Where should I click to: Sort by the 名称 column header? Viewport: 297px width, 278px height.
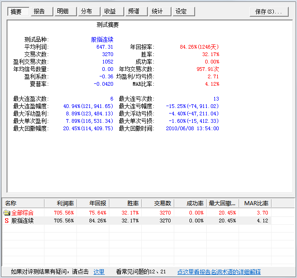pos(23,203)
